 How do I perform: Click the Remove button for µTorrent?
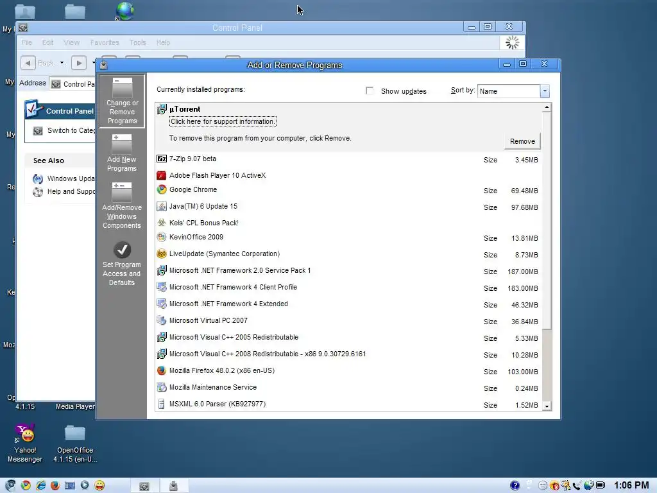point(522,141)
